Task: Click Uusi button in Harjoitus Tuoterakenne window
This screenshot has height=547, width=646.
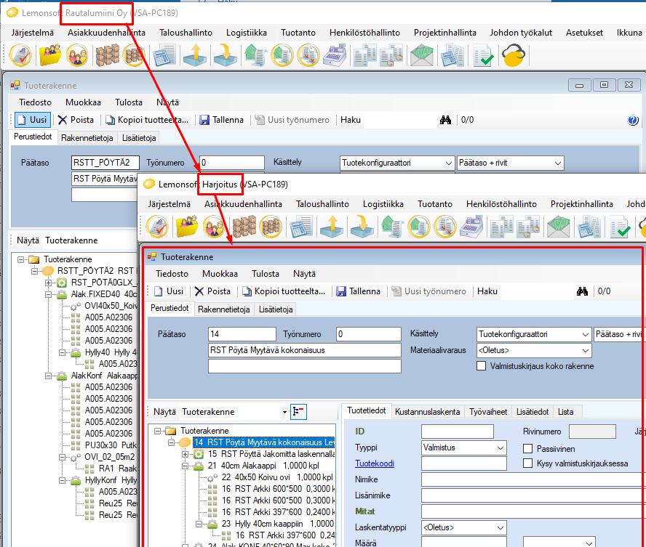Action: tap(169, 291)
